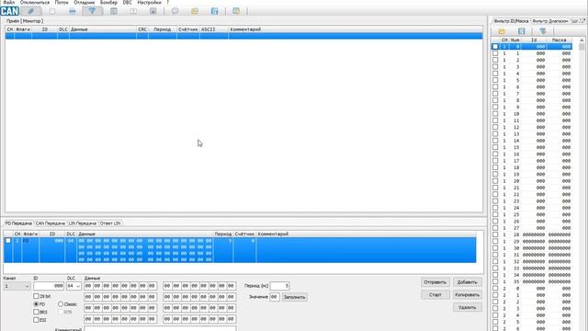
Task: Click the CAN logo icon
Action: coord(10,11)
